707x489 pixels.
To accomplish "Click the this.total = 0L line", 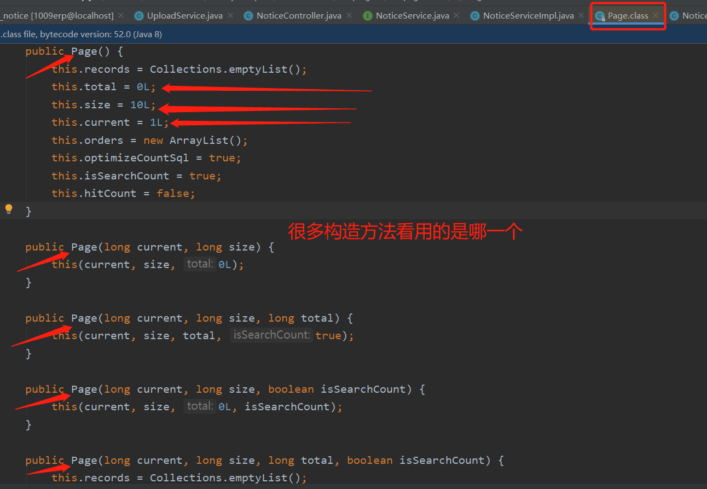I will coord(104,87).
